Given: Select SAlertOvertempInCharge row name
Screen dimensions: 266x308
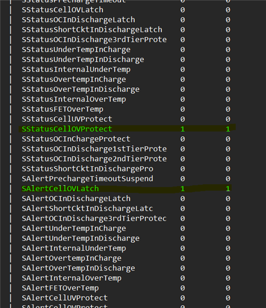Looking at the screenshot, I should tap(72, 258).
